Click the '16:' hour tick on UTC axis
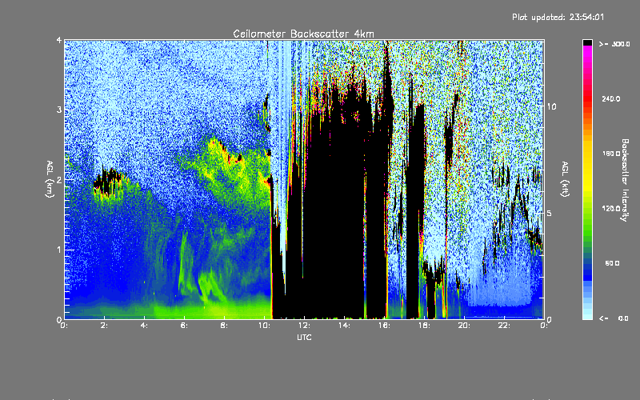 coord(384,326)
